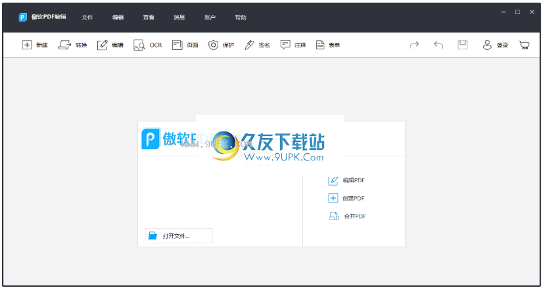Open the Edit (编辑) menu in title bar
Image resolution: width=541 pixels, height=292 pixels.
coord(118,17)
